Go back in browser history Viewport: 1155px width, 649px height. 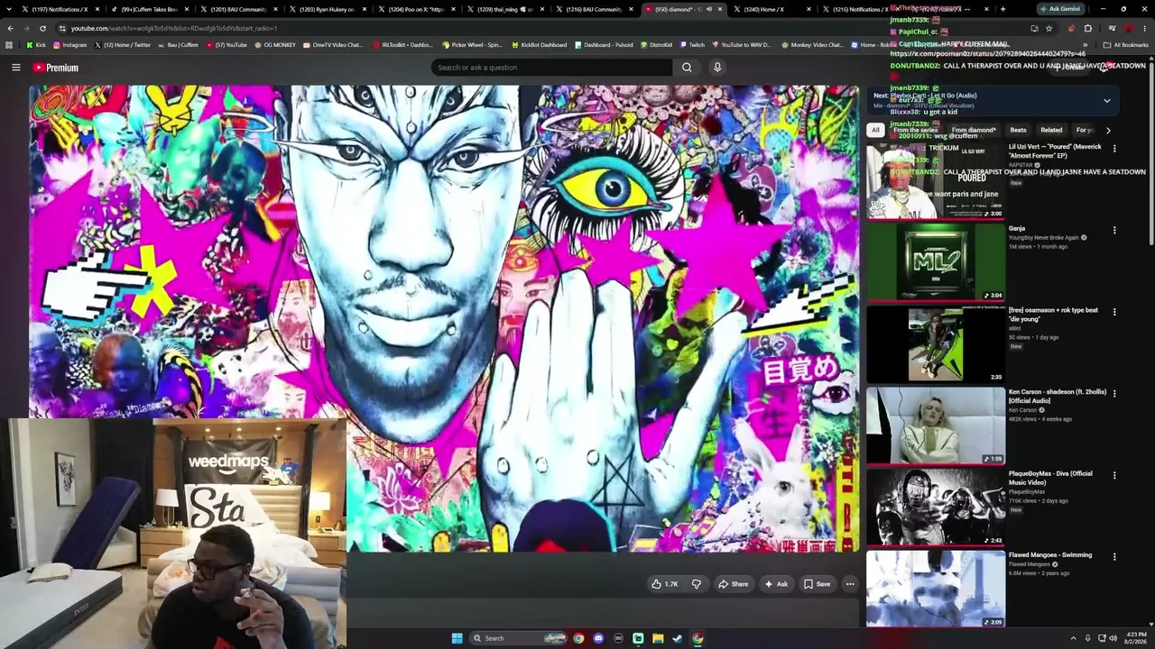click(x=10, y=28)
